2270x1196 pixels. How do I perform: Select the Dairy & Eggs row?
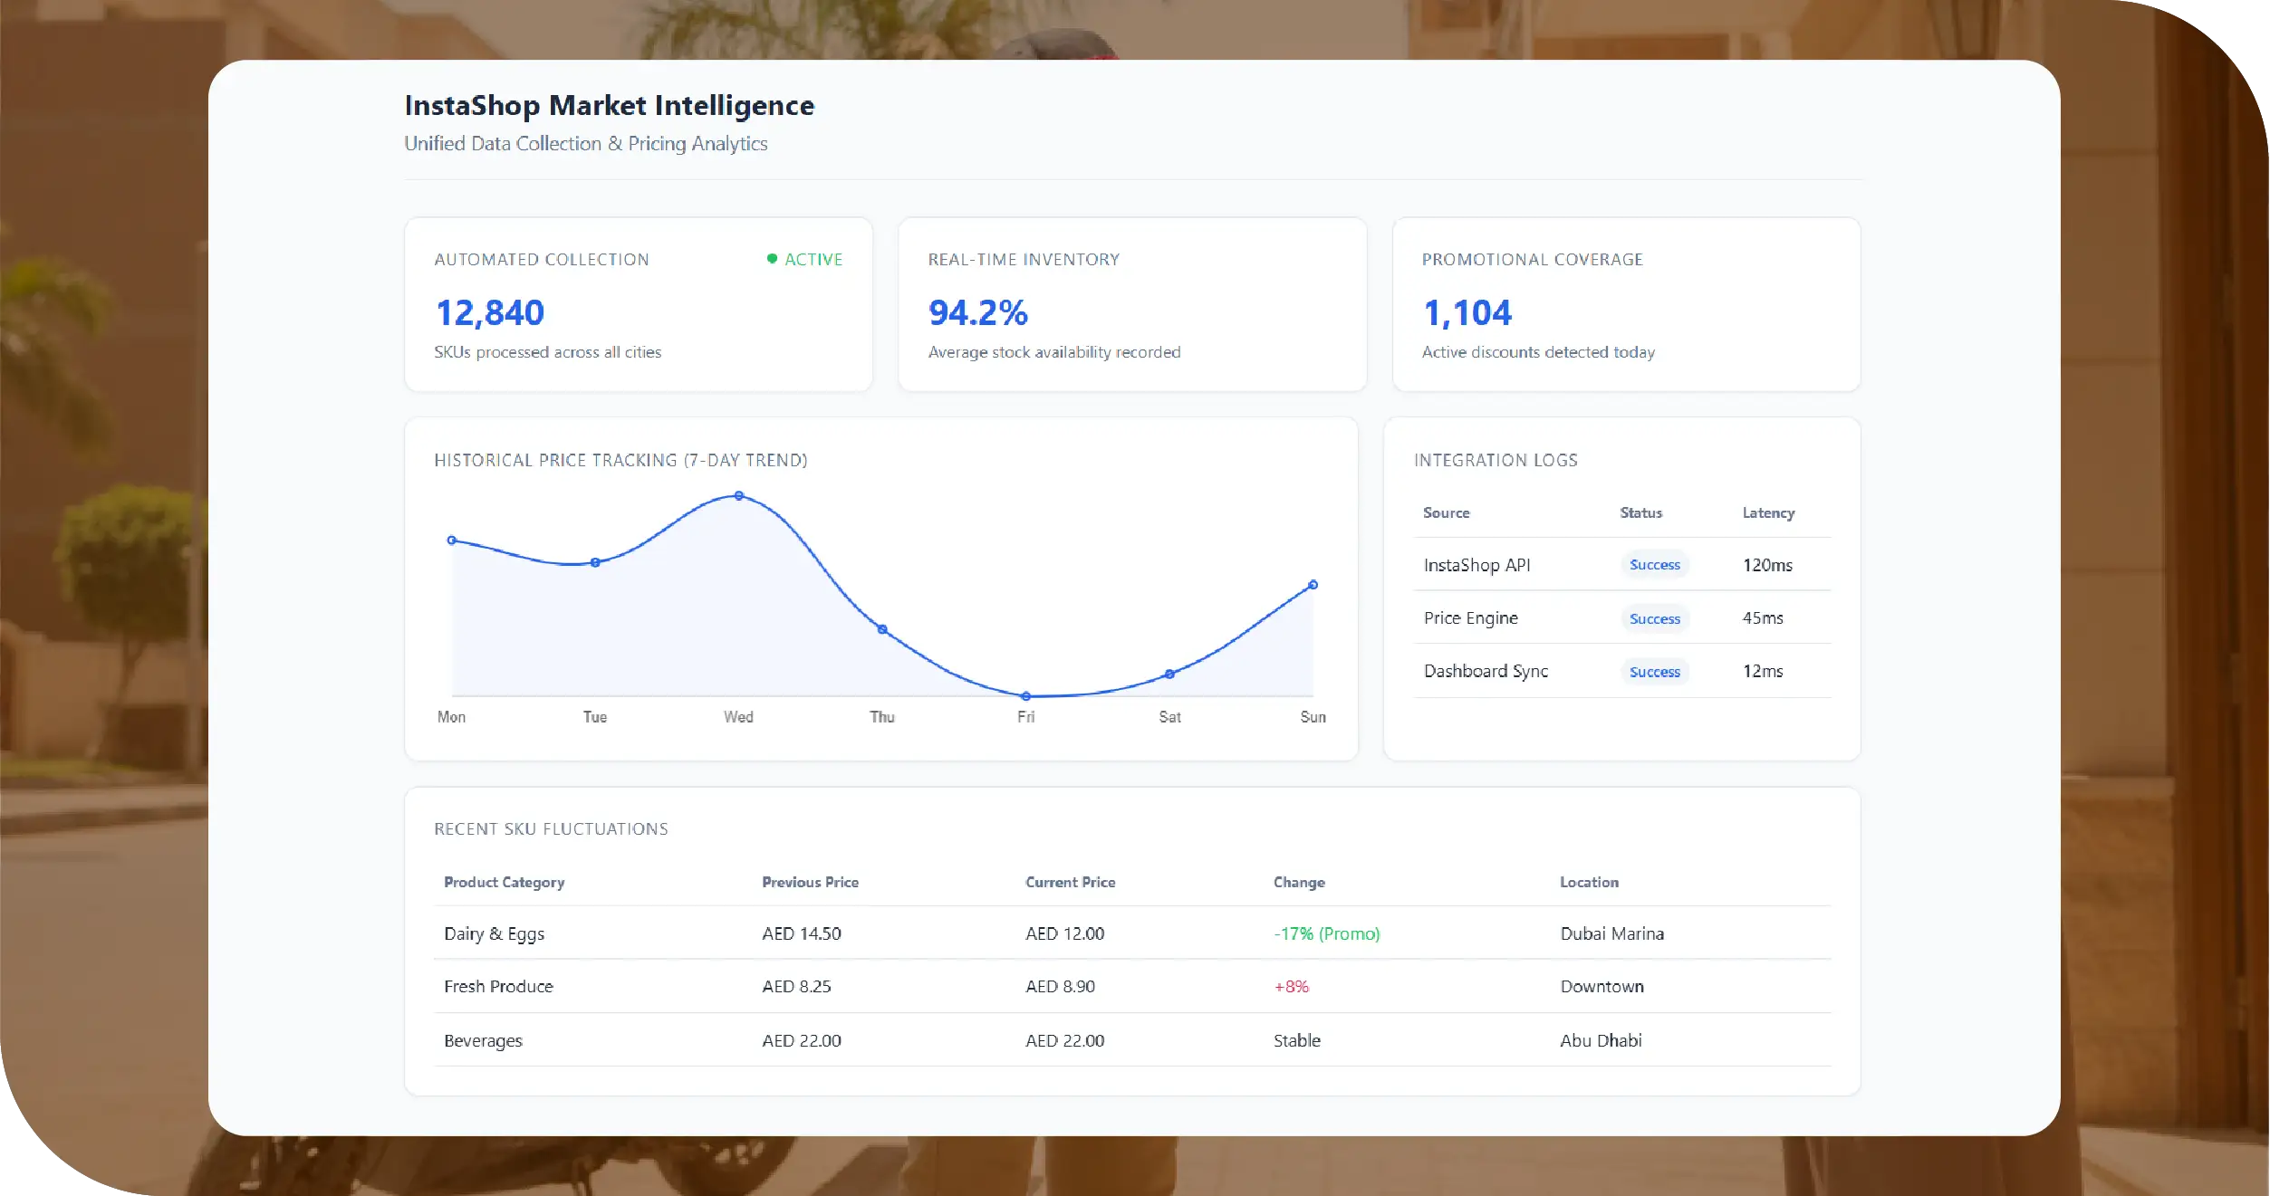coord(495,933)
